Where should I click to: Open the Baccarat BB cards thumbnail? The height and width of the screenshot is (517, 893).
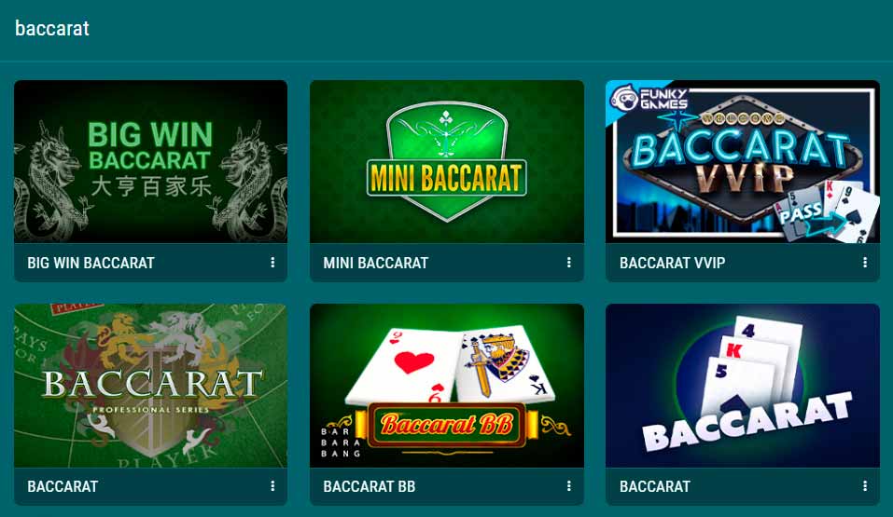[446, 386]
